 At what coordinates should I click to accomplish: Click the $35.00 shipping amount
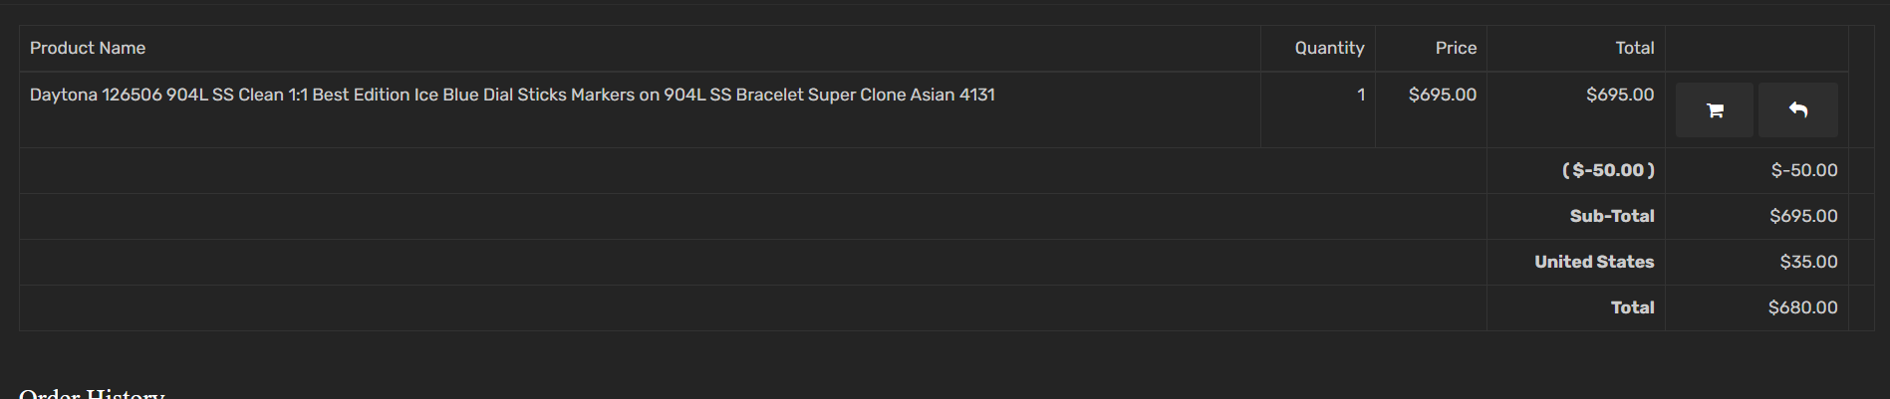[1808, 262]
